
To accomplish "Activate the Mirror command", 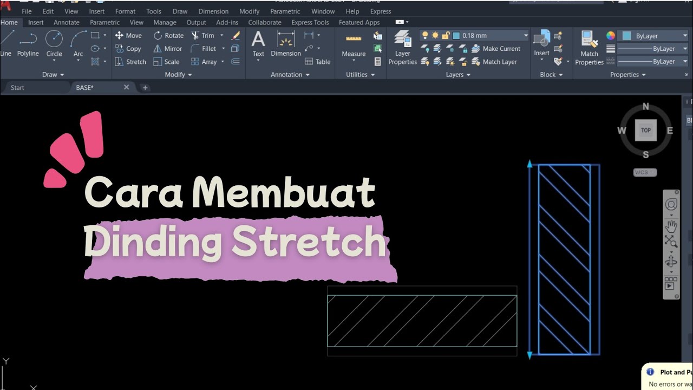I will (168, 49).
